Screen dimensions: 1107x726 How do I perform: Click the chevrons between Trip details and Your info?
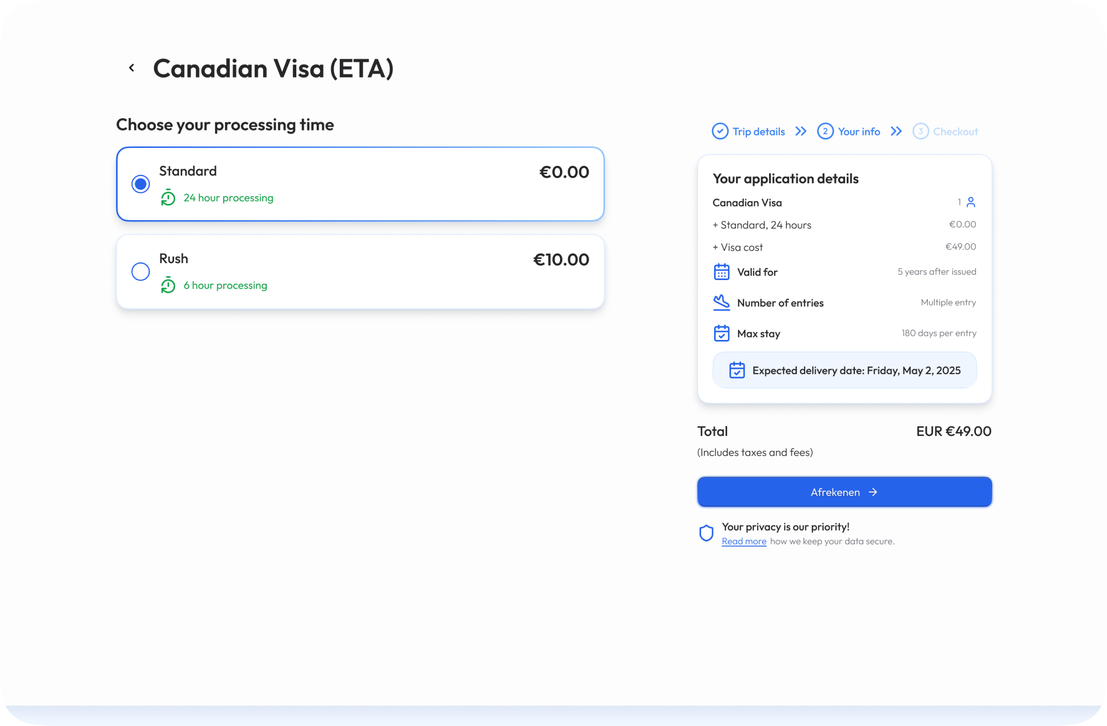point(800,131)
